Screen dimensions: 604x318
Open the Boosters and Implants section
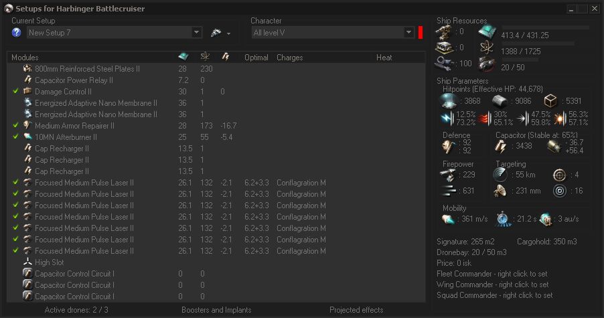point(216,310)
